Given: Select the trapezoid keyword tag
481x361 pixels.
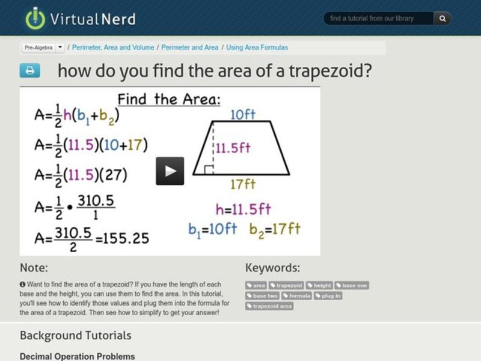Looking at the screenshot, I should coord(287,285).
